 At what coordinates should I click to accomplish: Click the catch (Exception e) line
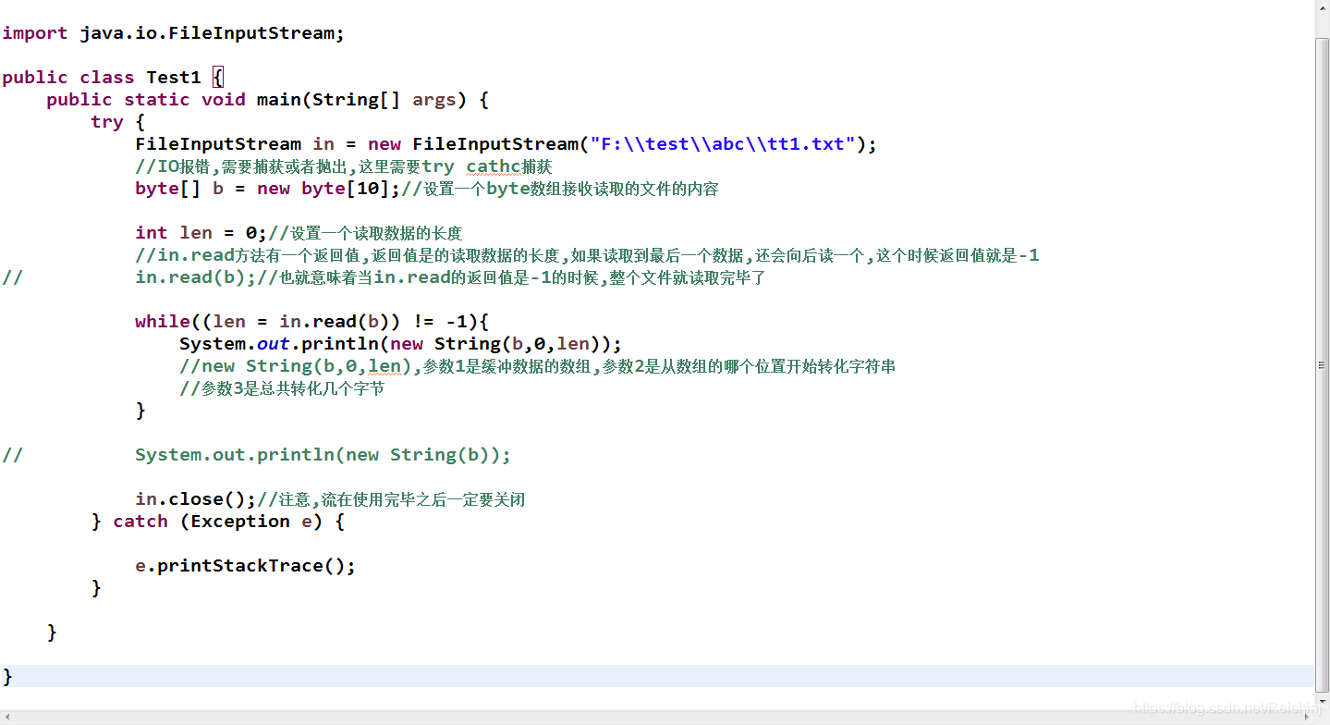click(x=218, y=522)
